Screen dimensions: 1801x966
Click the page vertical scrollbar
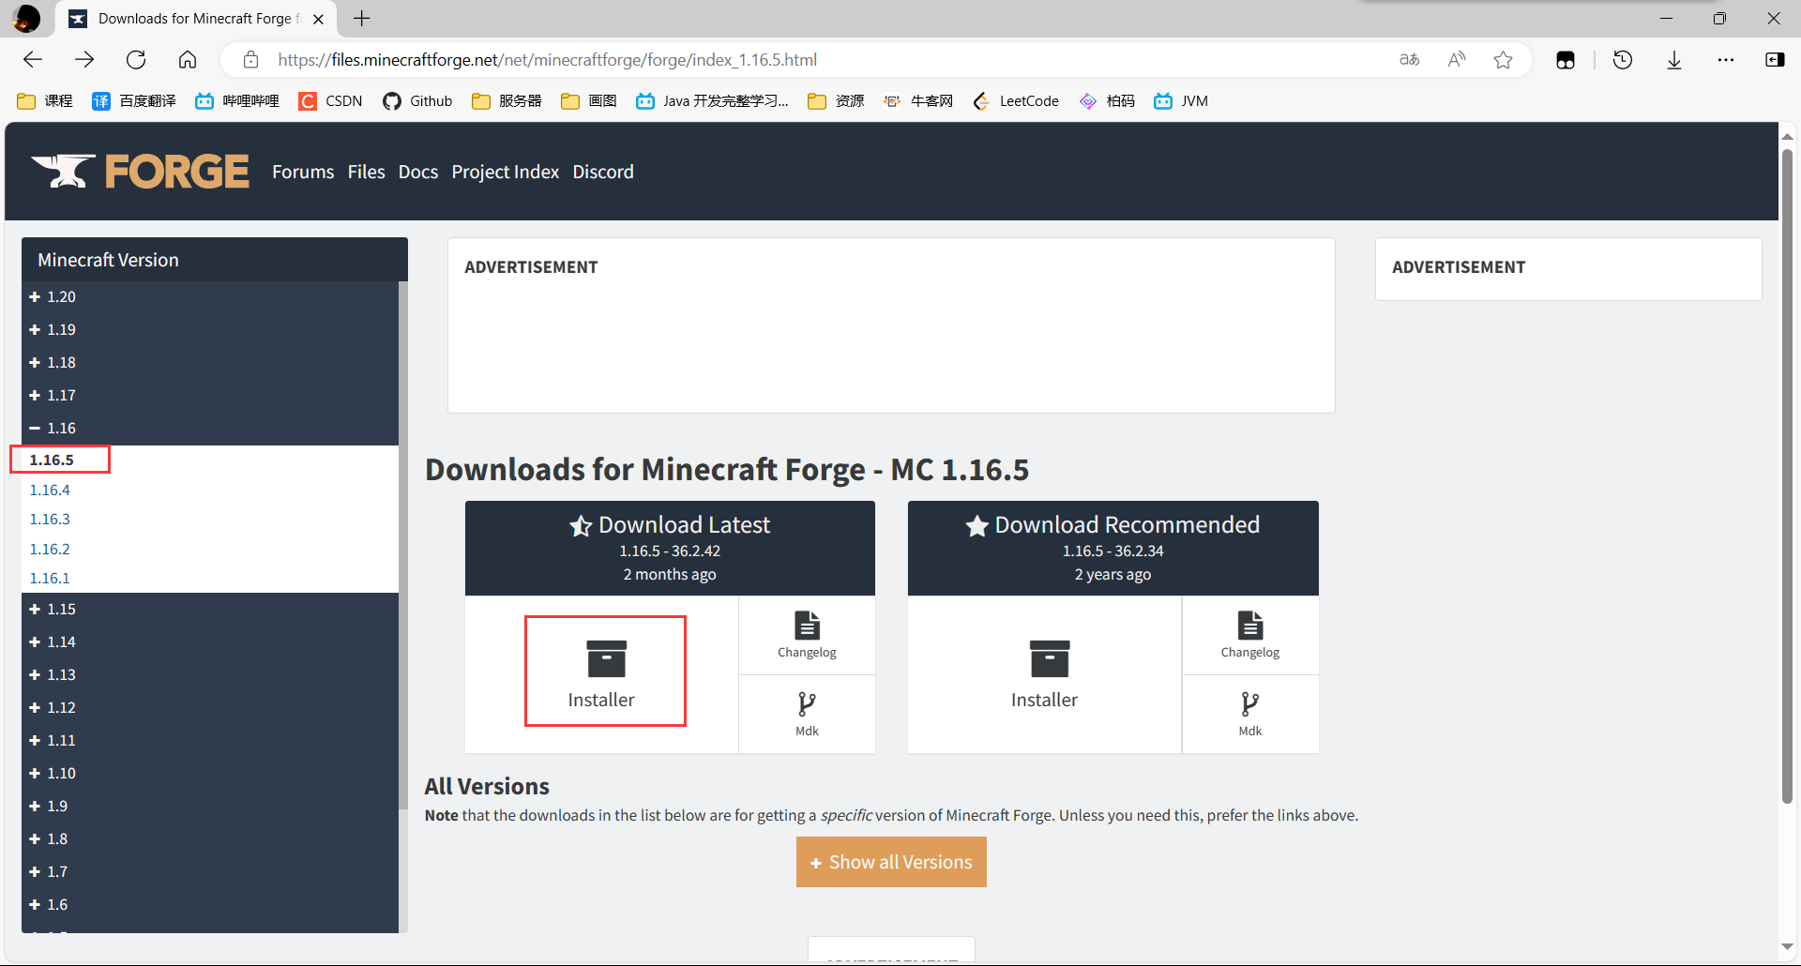pyautogui.click(x=1787, y=478)
